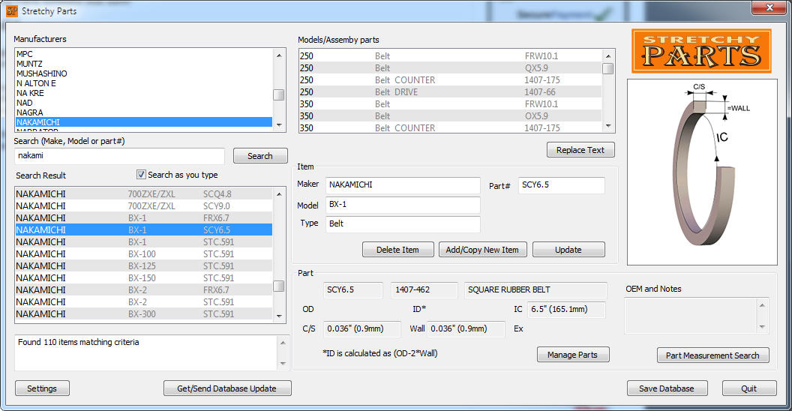Click Add/Copy New Item button
Screen dimensions: 792x411
[482, 250]
